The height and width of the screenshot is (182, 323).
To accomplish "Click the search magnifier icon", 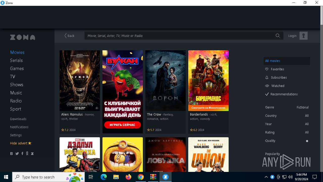I will [278, 36].
